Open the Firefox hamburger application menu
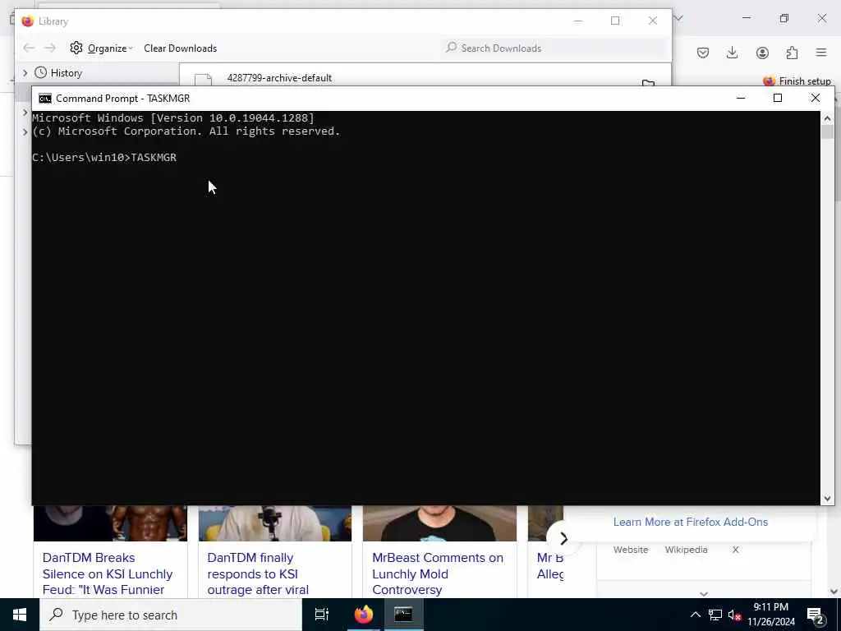 click(821, 53)
